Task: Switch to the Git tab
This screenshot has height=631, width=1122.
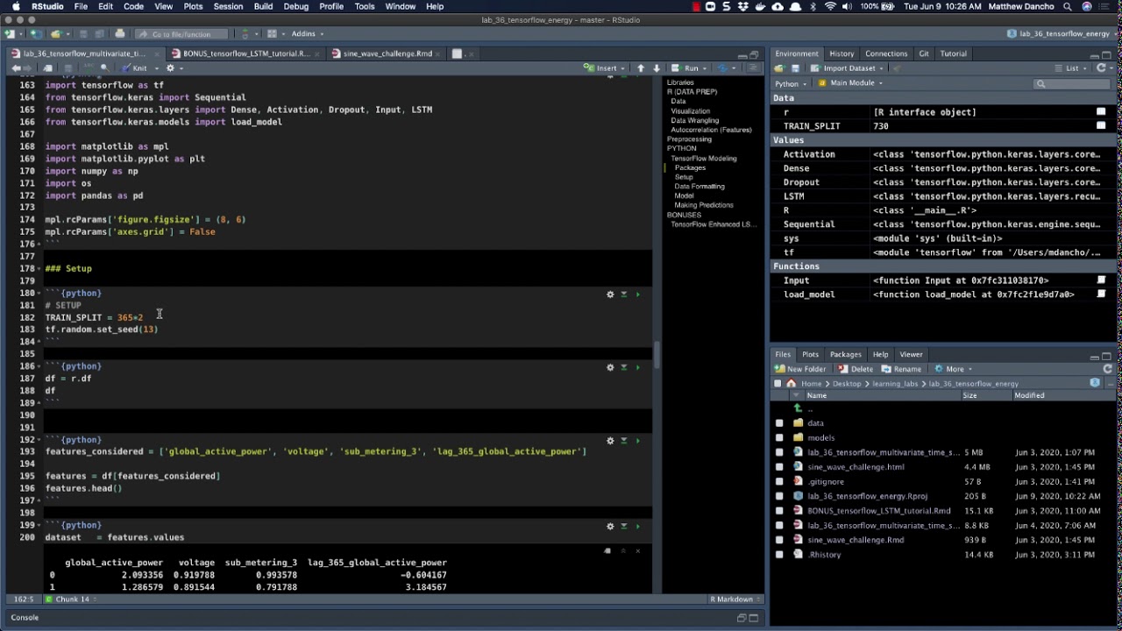Action: [924, 53]
